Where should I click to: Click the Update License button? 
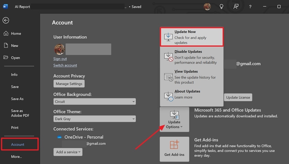pos(238,98)
